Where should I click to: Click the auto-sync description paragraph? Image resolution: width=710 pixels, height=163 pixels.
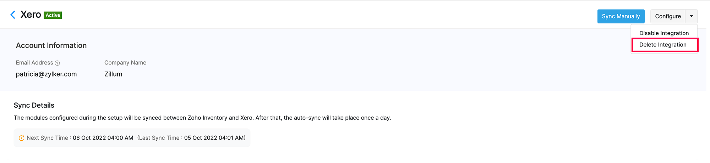pos(202,118)
